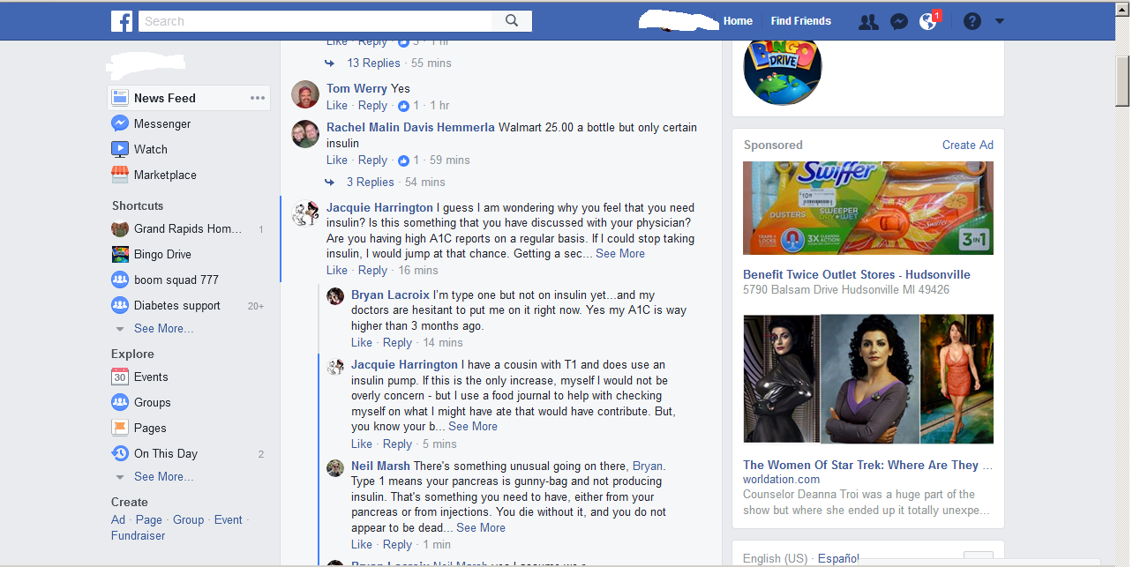Click the worldation.com source text

tap(781, 480)
